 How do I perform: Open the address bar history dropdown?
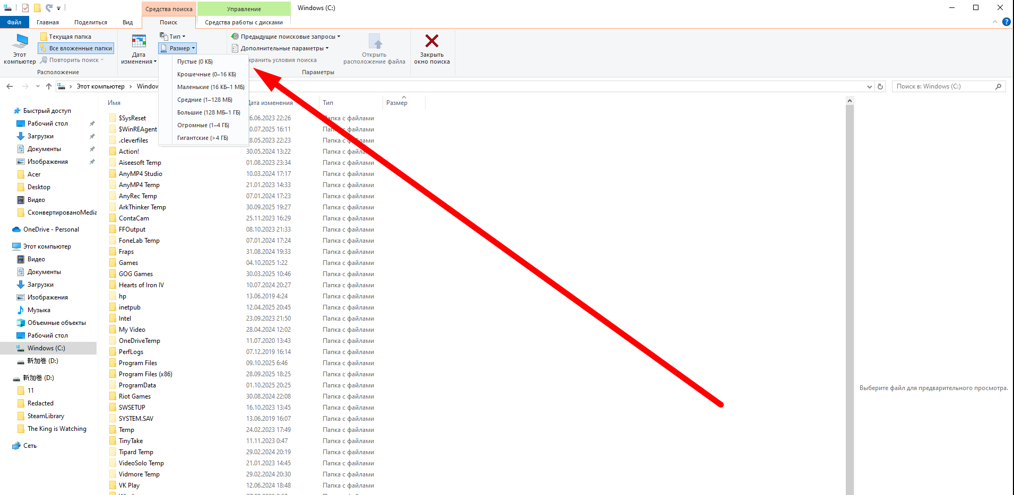coord(869,86)
